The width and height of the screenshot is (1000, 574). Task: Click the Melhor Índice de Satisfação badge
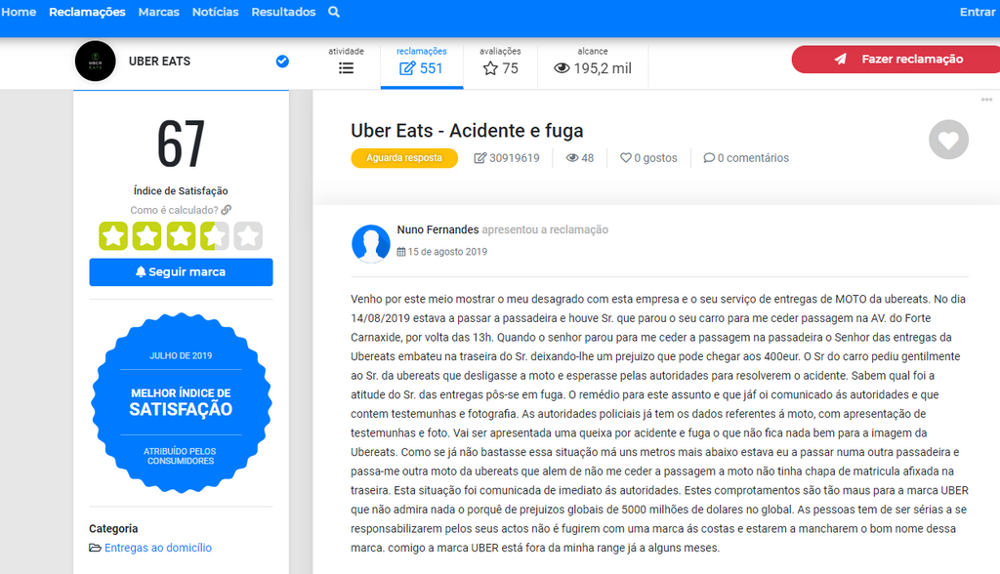[181, 403]
